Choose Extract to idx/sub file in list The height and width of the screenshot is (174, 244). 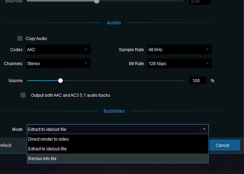[x=118, y=149]
